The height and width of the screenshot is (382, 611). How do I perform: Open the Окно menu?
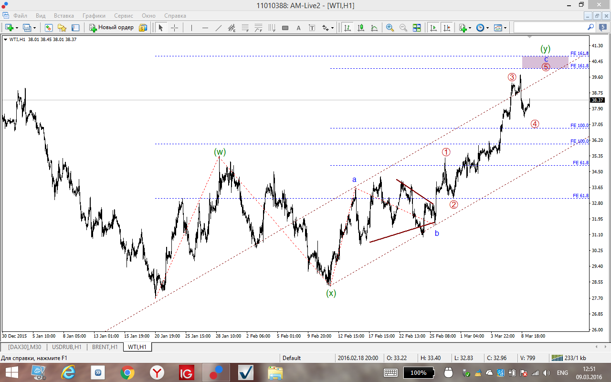coord(149,16)
